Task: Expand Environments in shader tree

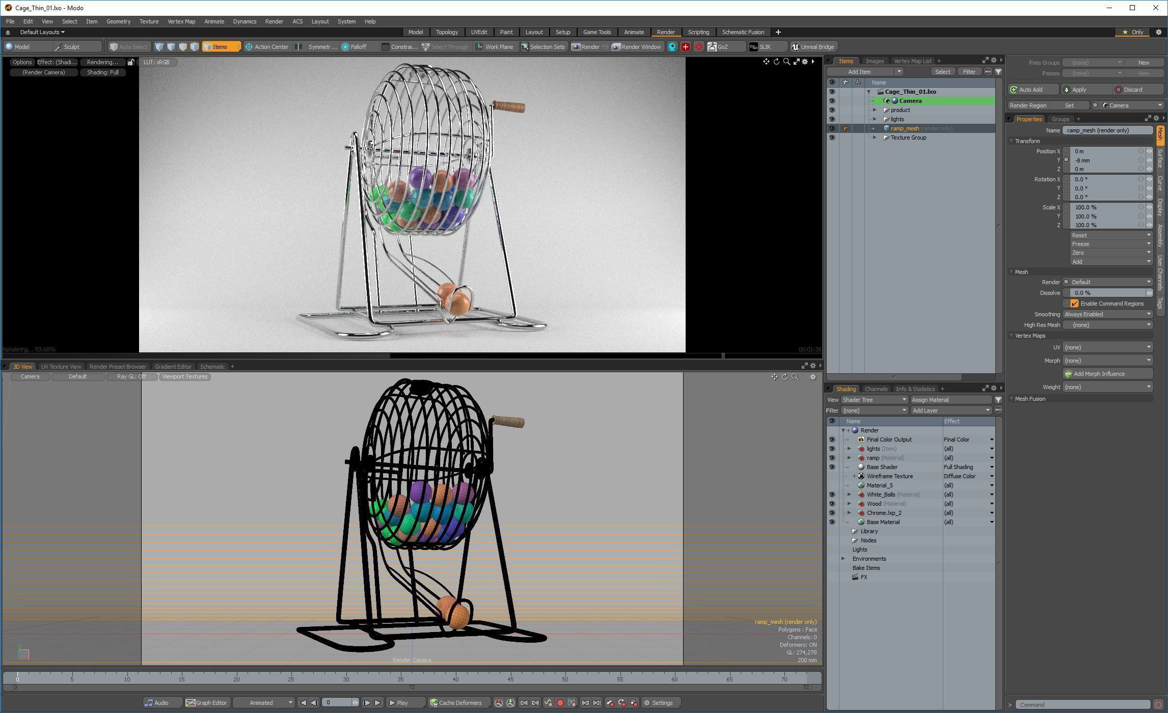Action: [843, 559]
